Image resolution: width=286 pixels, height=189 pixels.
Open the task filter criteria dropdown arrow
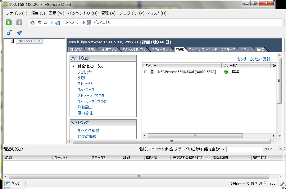coord(223,150)
